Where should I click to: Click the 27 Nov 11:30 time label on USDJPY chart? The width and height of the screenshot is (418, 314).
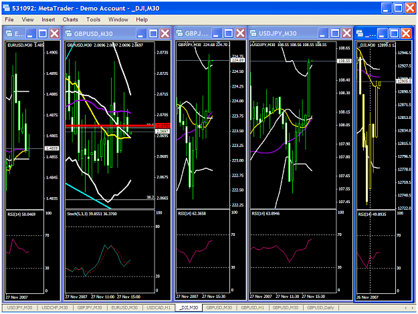[x=287, y=297]
